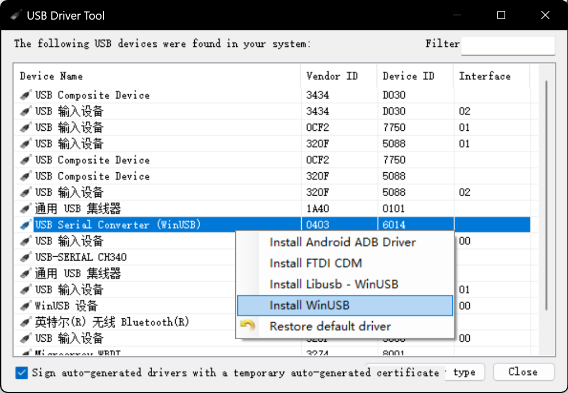Image resolution: width=568 pixels, height=393 pixels.
Task: Click the USB Driver Tool title bar icon
Action: point(16,15)
